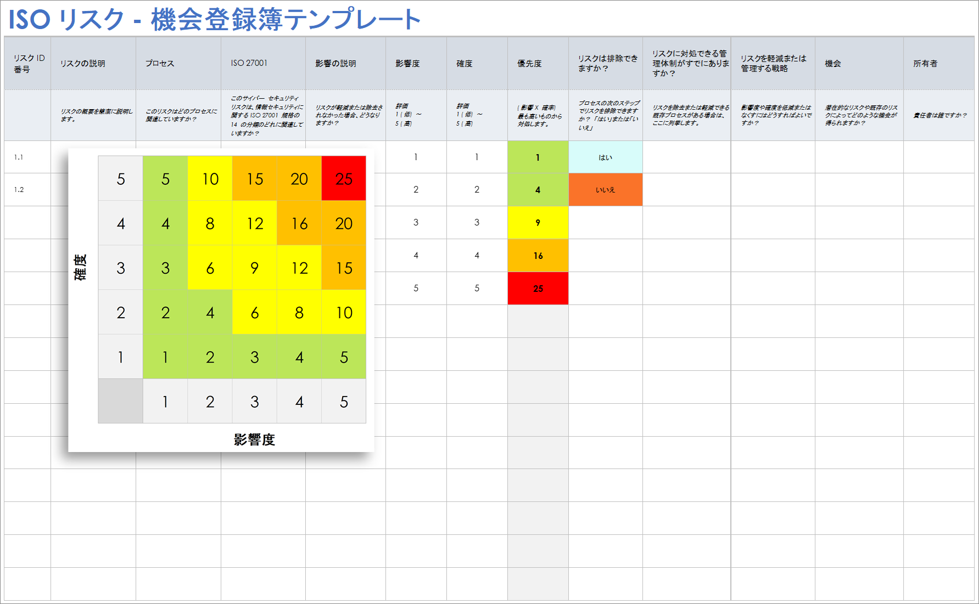Screen dimensions: 979x604
Task: Select the light blue はい cell
Action: tap(606, 157)
